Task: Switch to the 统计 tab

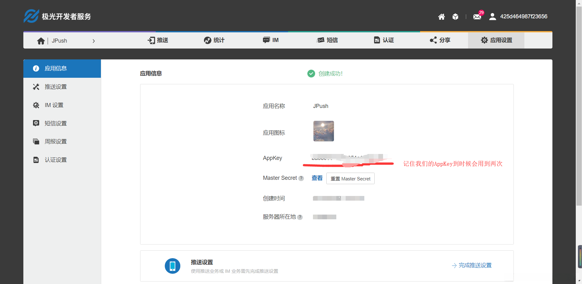Action: click(x=214, y=40)
